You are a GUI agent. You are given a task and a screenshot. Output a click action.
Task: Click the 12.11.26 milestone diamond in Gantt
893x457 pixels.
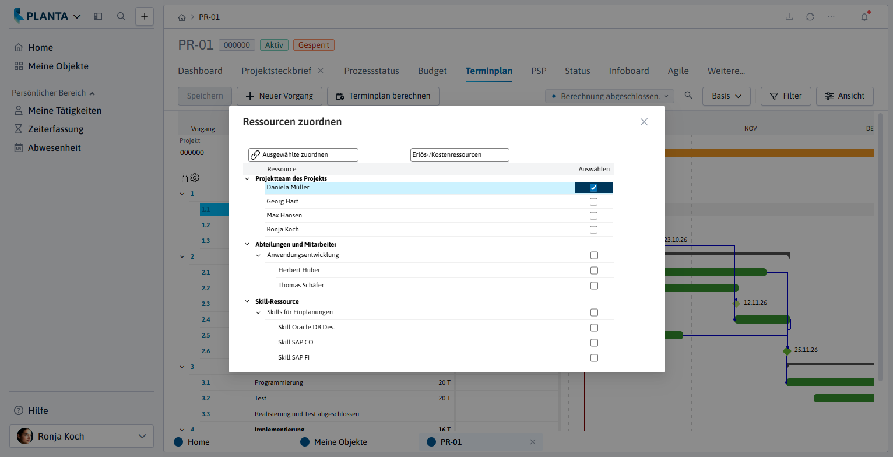pos(737,303)
